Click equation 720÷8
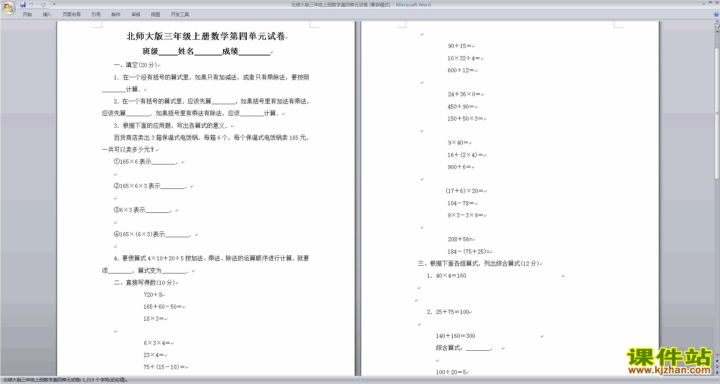The height and width of the screenshot is (384, 720). point(153,295)
